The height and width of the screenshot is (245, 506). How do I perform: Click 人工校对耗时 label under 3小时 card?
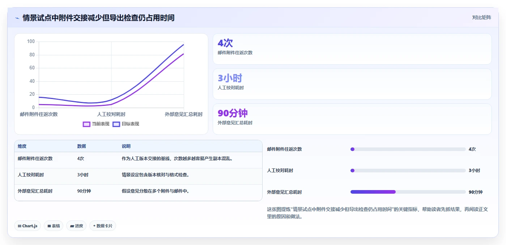pos(231,88)
